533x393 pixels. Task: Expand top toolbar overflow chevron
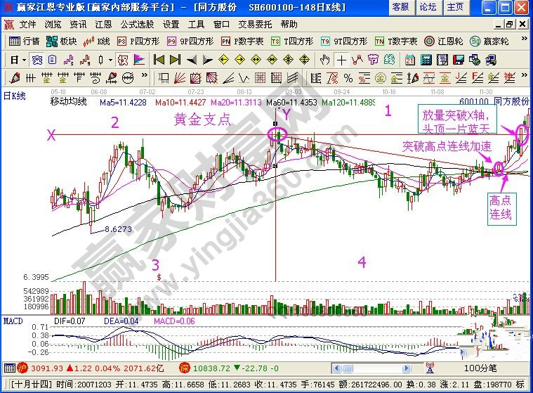coord(524,39)
